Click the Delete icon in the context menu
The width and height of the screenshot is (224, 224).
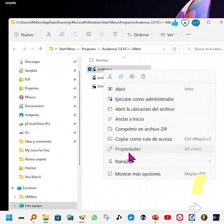click(143, 77)
